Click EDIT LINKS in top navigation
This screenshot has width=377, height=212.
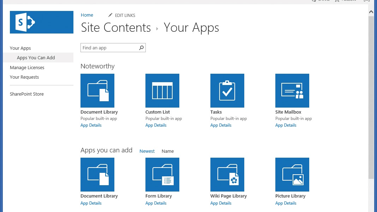point(125,15)
